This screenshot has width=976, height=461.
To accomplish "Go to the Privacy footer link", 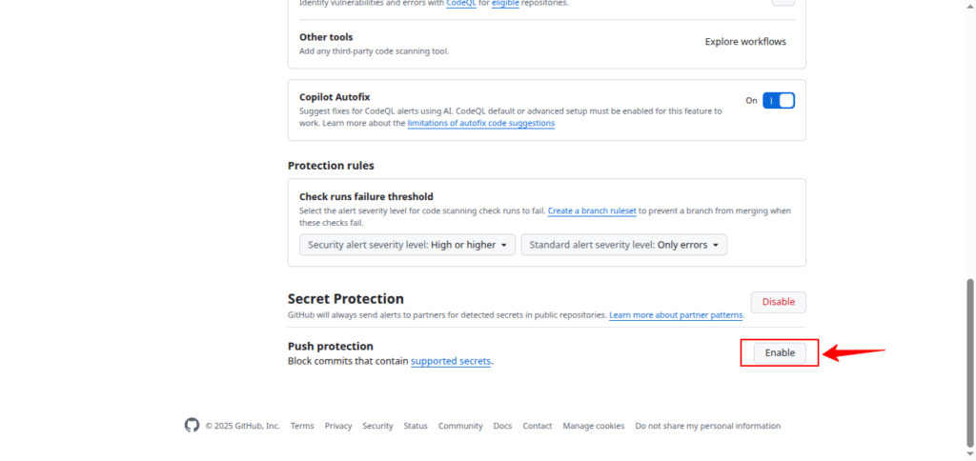I will click(338, 426).
